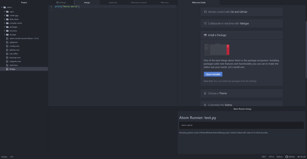Click file icon next to github.cson

pos(7,50)
